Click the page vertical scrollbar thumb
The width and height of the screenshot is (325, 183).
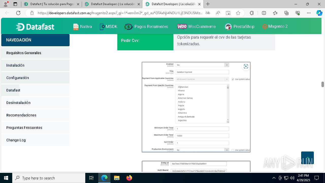tap(323, 84)
